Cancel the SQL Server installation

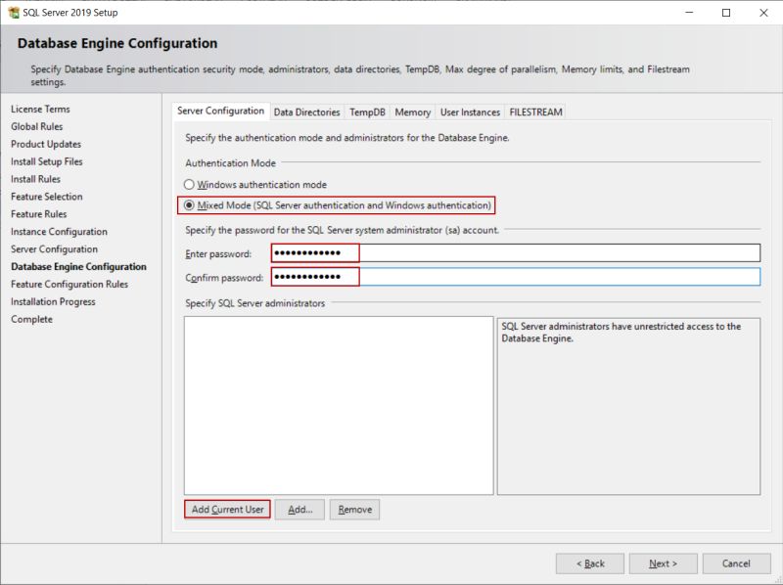click(736, 562)
